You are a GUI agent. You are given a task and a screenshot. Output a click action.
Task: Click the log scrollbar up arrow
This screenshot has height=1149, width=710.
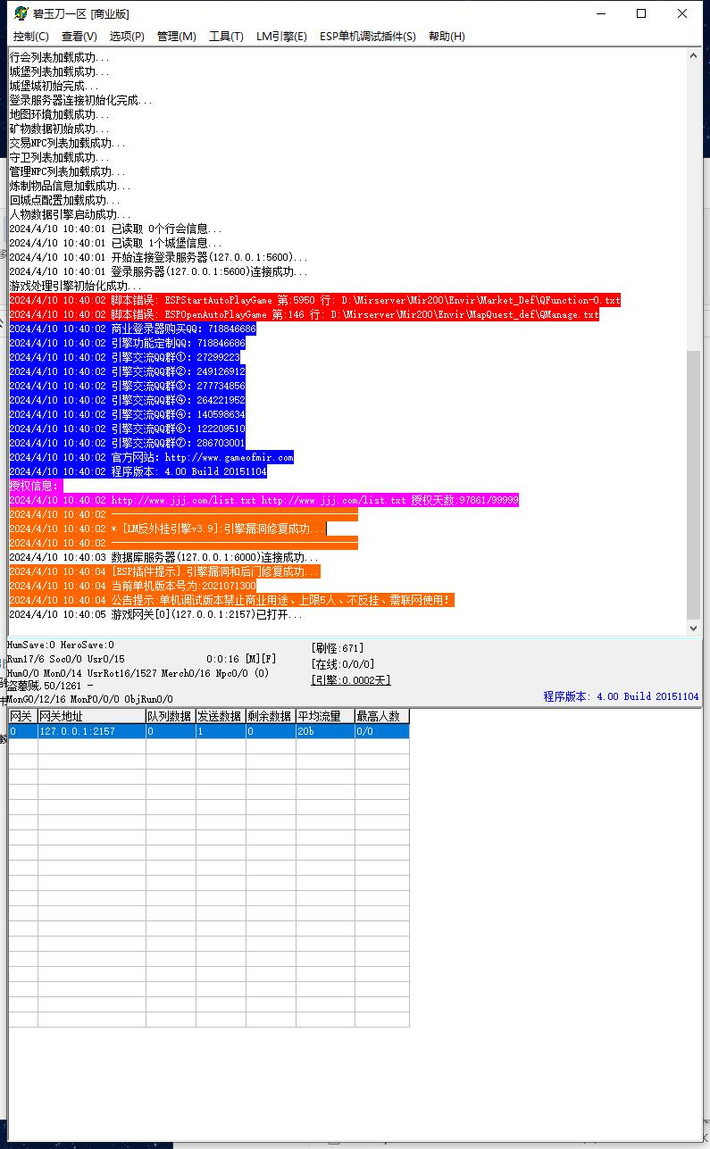pos(694,55)
